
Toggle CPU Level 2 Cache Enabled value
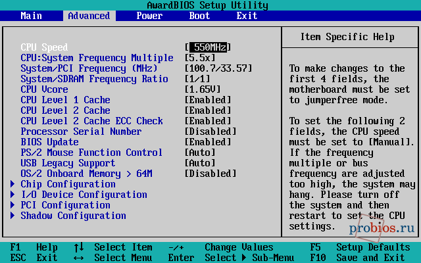[x=208, y=110]
